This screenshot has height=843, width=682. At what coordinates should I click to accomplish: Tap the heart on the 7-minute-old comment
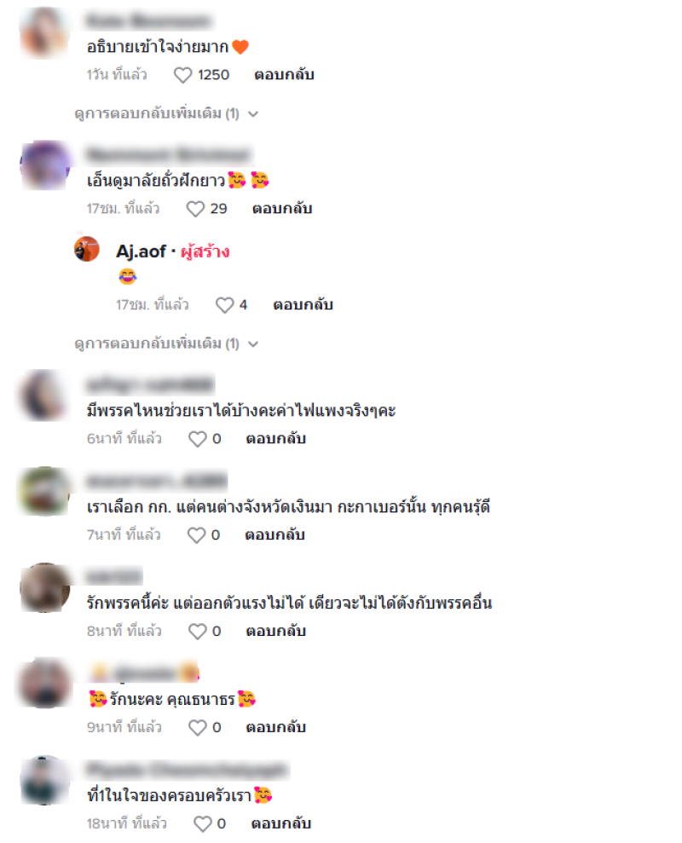(196, 535)
